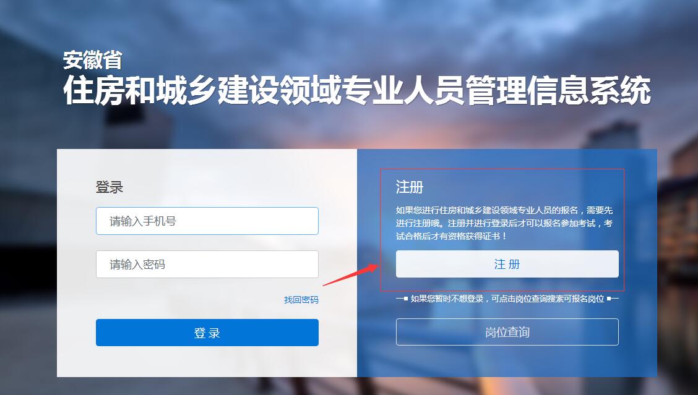This screenshot has width=698, height=395.
Task: Click the 请输入手机号 phone number field
Action: [207, 221]
